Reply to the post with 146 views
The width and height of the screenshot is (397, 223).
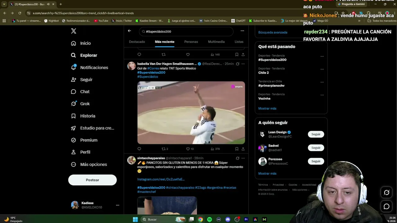pos(139,55)
